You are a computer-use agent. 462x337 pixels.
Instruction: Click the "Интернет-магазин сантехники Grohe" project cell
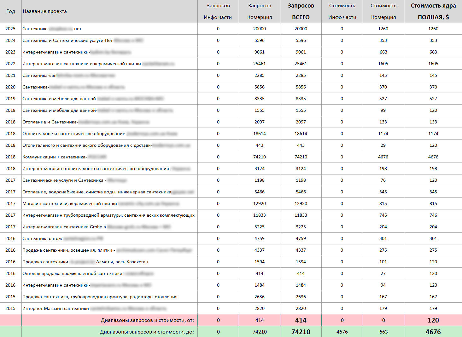point(64,227)
